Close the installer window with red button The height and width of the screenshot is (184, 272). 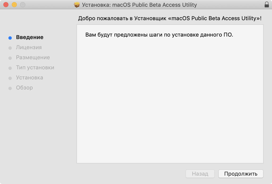(6, 5)
